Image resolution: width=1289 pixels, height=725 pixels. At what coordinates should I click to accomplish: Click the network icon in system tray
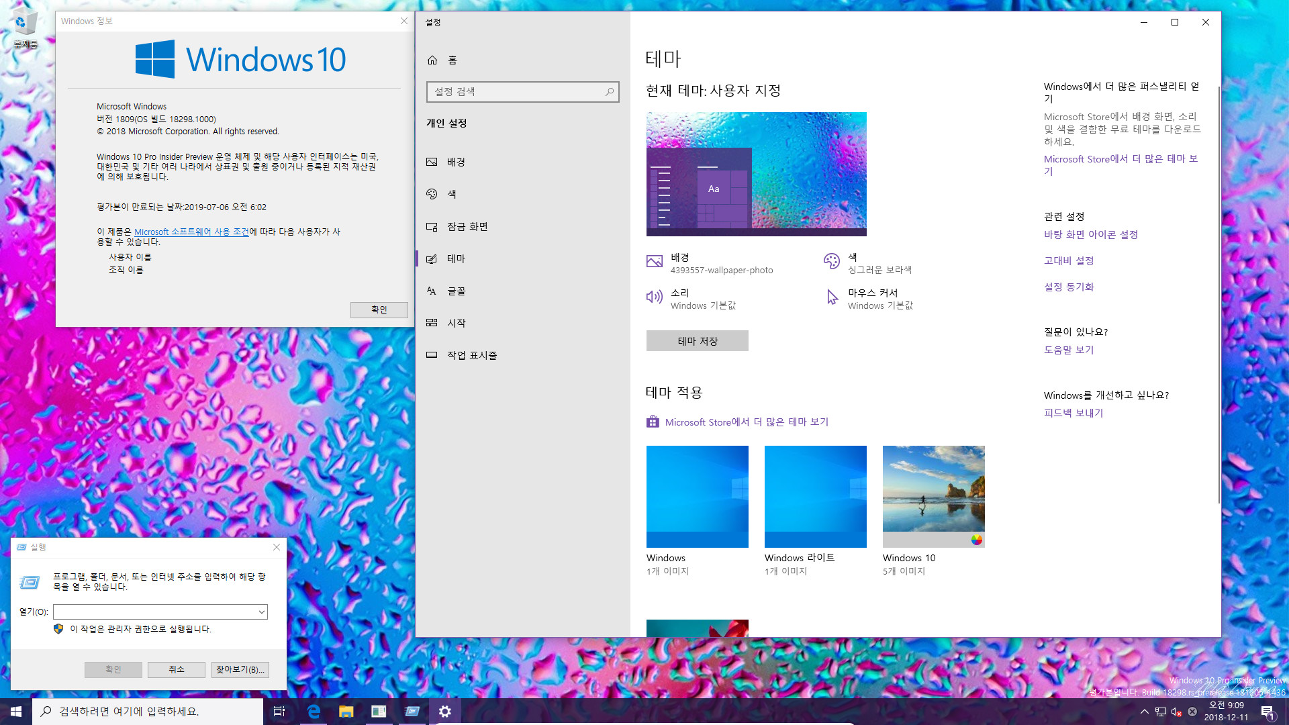[1161, 712]
